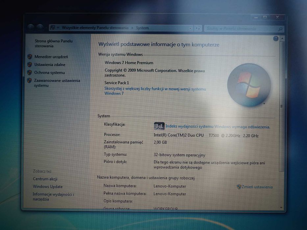307x230 pixels.
Task: Close the System window
Action: coord(277,17)
